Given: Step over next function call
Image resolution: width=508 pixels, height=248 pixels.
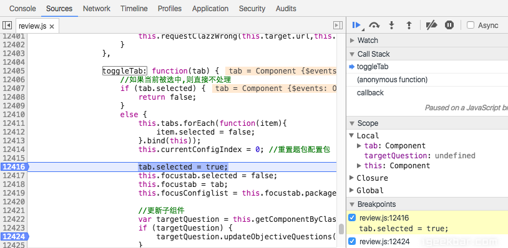Looking at the screenshot, I should (374, 25).
